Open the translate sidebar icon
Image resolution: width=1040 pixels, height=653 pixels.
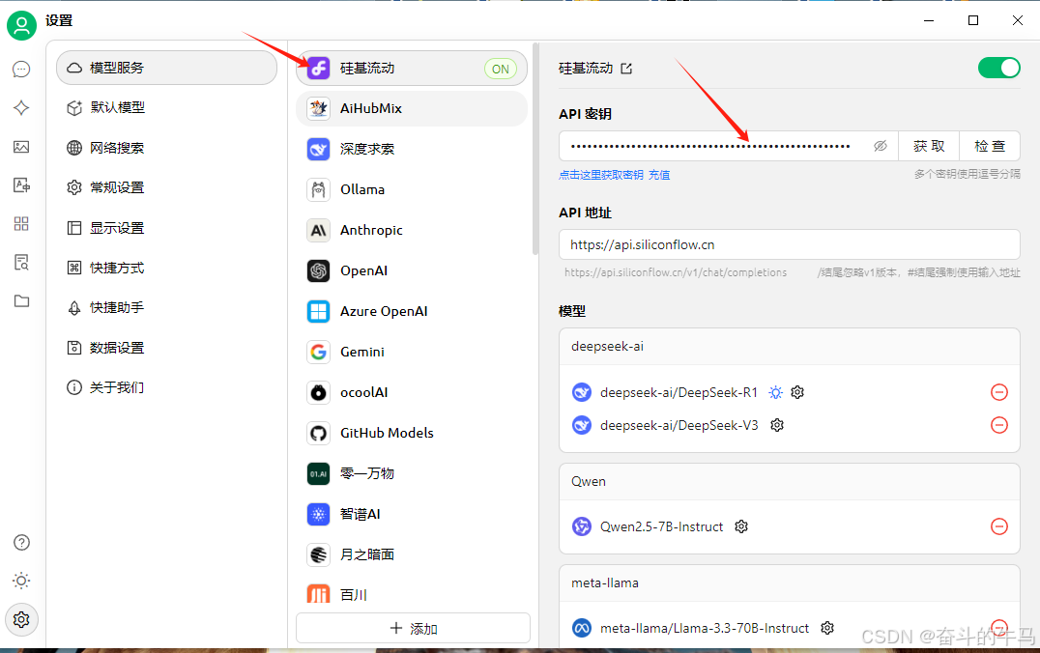point(21,185)
